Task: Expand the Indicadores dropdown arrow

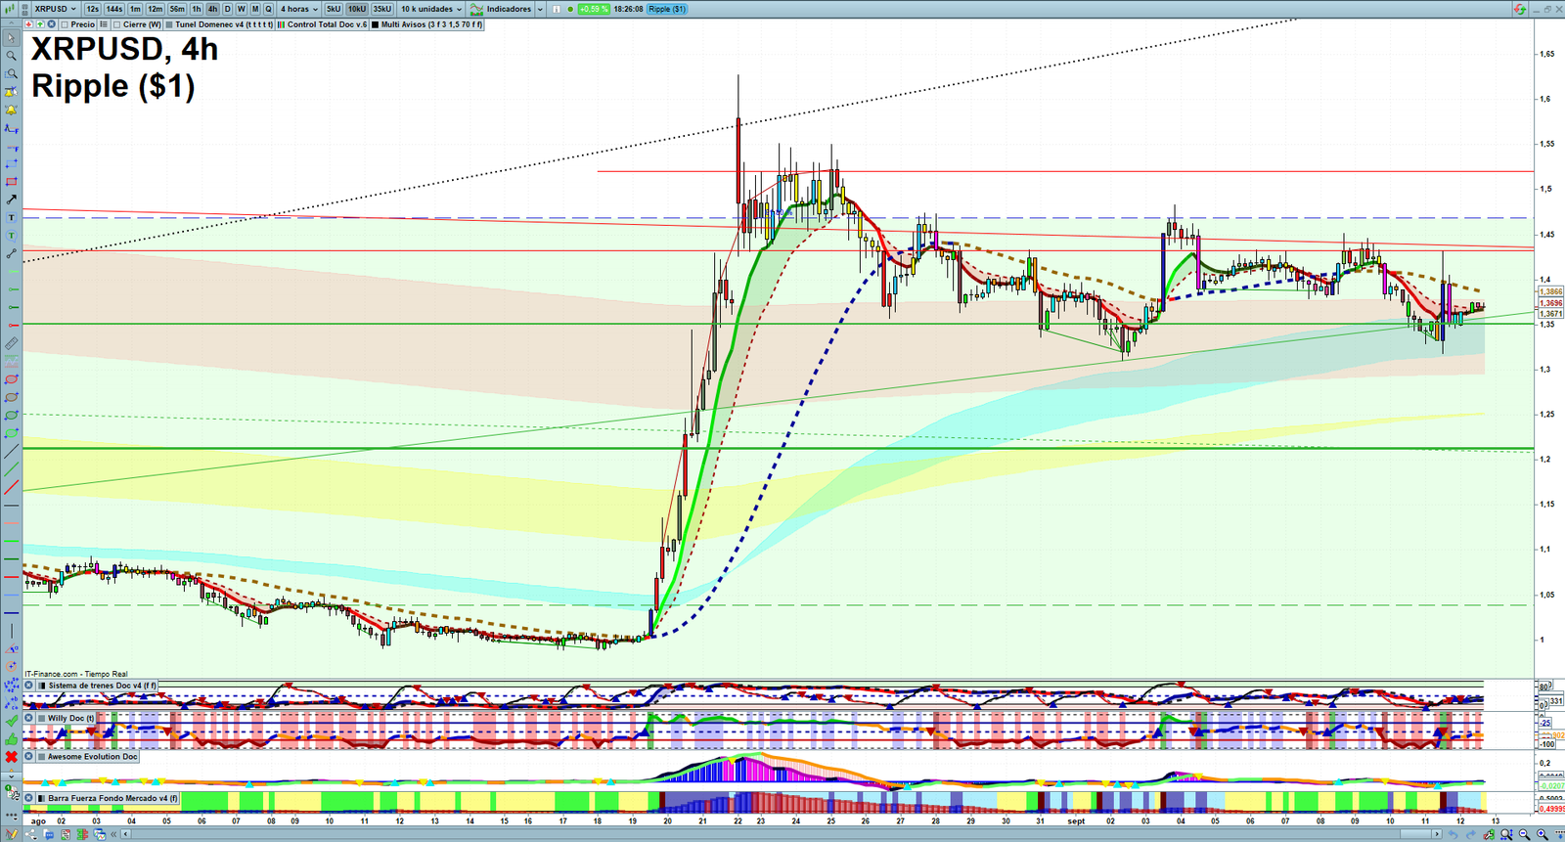Action: 540,9
